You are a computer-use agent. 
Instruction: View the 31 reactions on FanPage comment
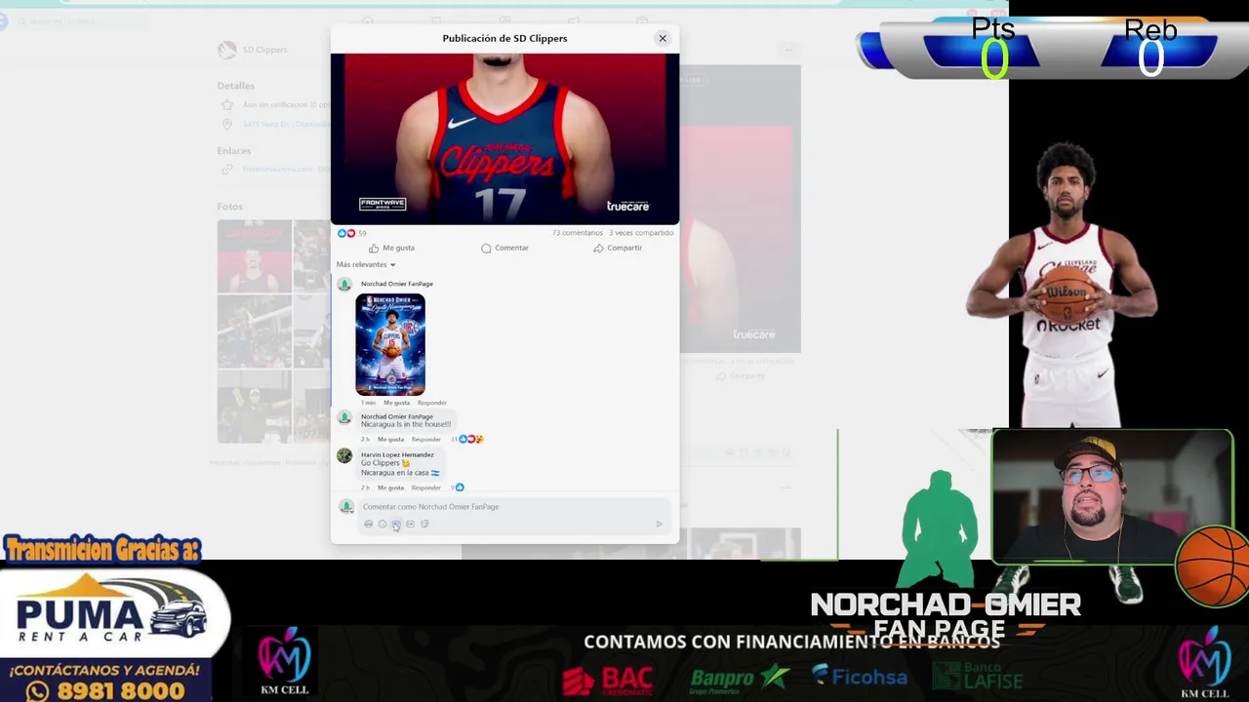pyautogui.click(x=467, y=439)
